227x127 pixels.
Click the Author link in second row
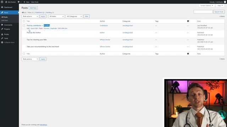point(102,32)
